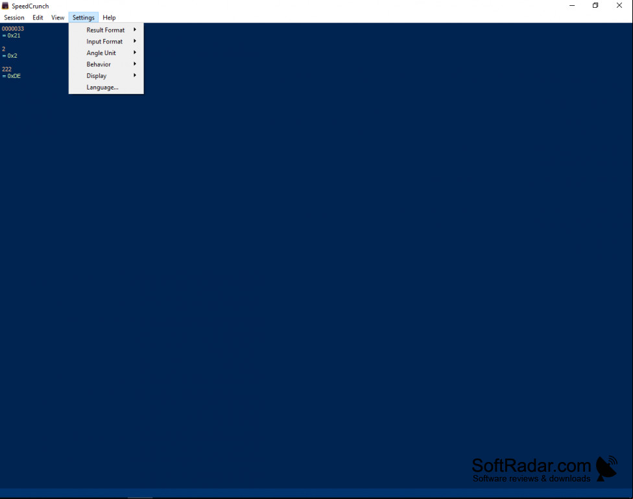Open the View menu
The height and width of the screenshot is (499, 633).
coord(58,18)
